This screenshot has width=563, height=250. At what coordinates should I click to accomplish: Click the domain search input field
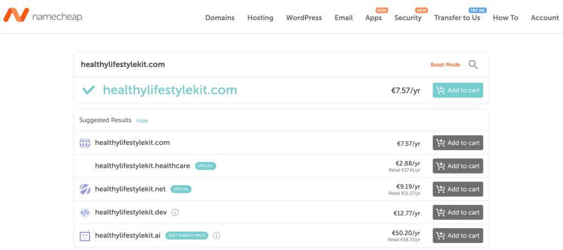(x=251, y=65)
